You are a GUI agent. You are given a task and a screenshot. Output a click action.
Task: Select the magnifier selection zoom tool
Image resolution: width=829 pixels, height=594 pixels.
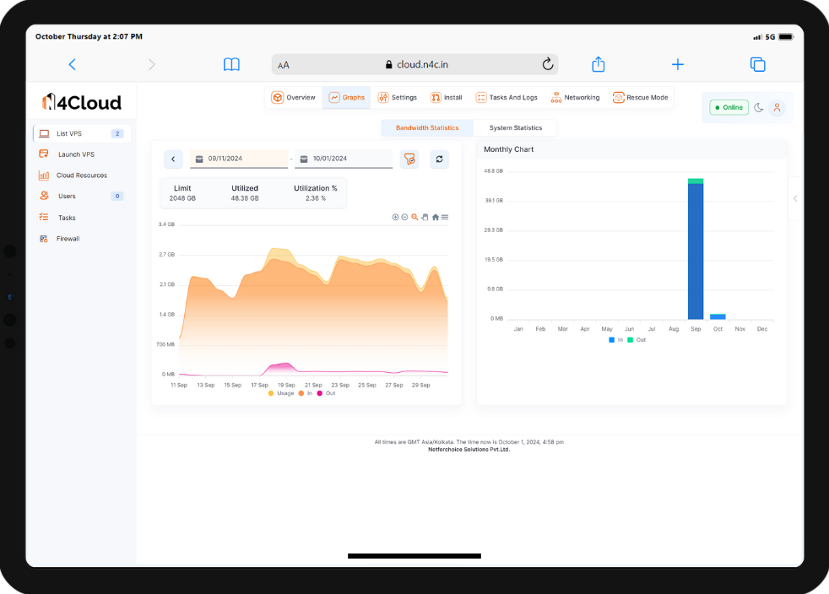(414, 217)
